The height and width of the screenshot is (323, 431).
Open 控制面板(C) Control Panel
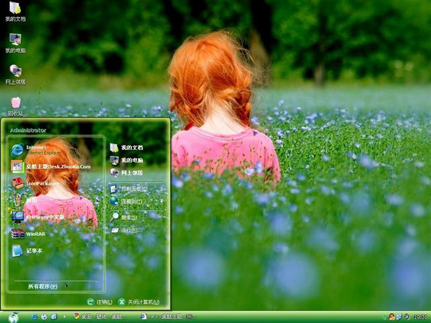[x=129, y=189]
